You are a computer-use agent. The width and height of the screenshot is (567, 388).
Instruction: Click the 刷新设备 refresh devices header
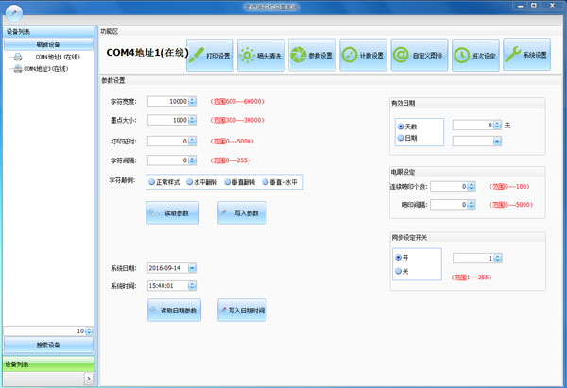[48, 43]
